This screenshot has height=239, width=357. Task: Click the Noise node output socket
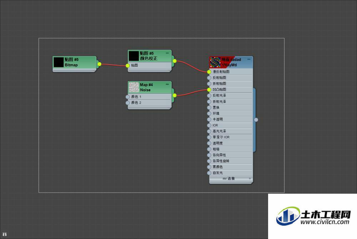(x=175, y=95)
